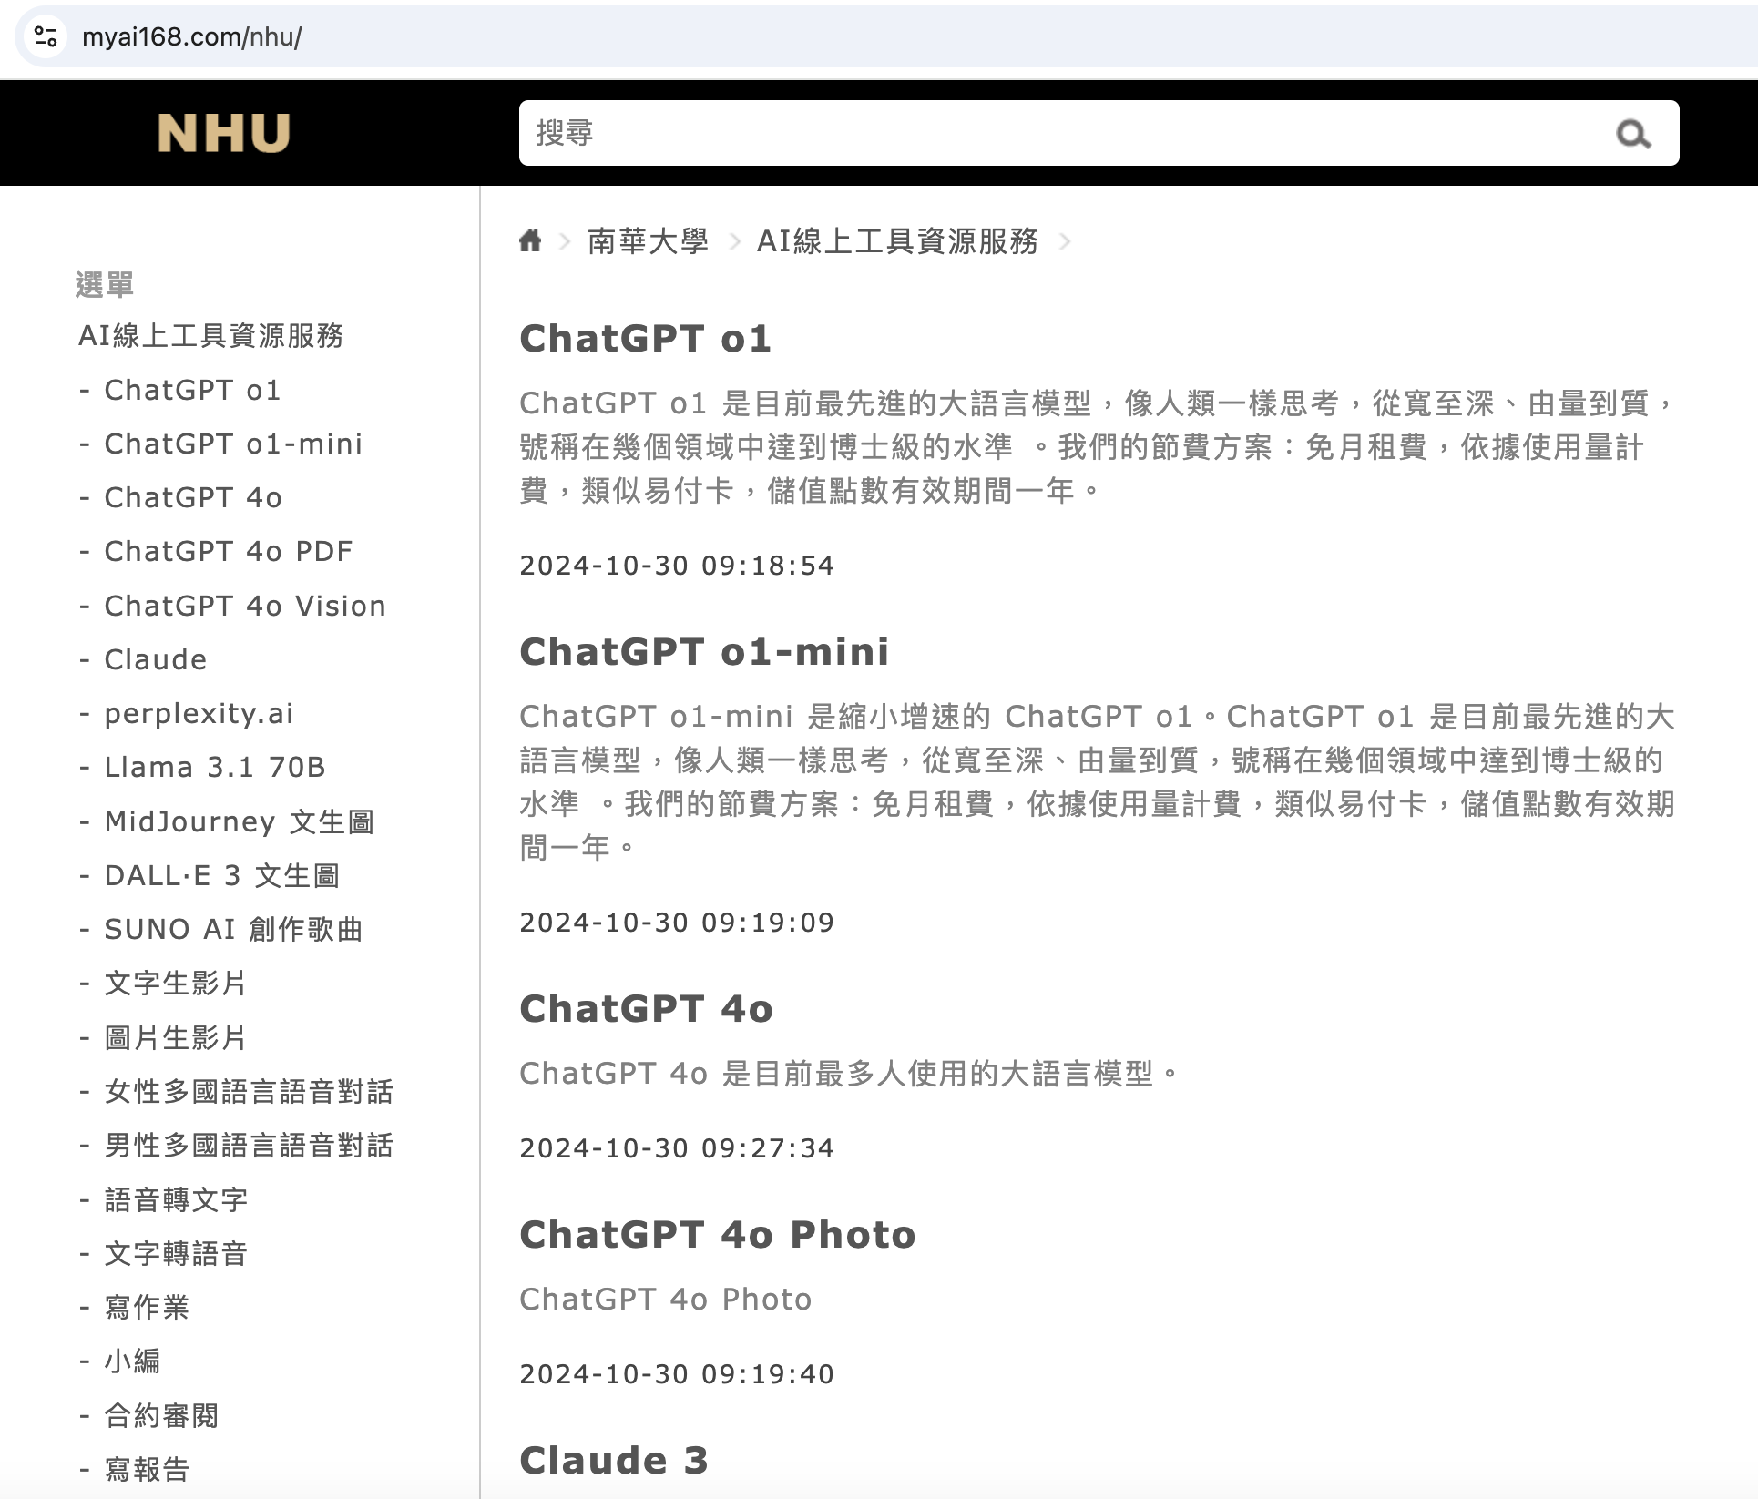The height and width of the screenshot is (1499, 1758).
Task: Click the search magnifier icon
Action: 1632,134
